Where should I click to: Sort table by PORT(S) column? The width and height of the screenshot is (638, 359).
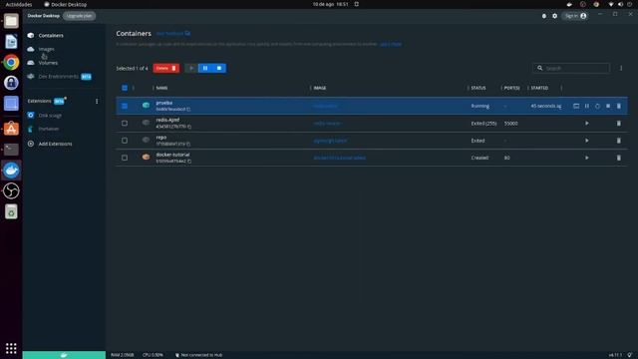511,88
